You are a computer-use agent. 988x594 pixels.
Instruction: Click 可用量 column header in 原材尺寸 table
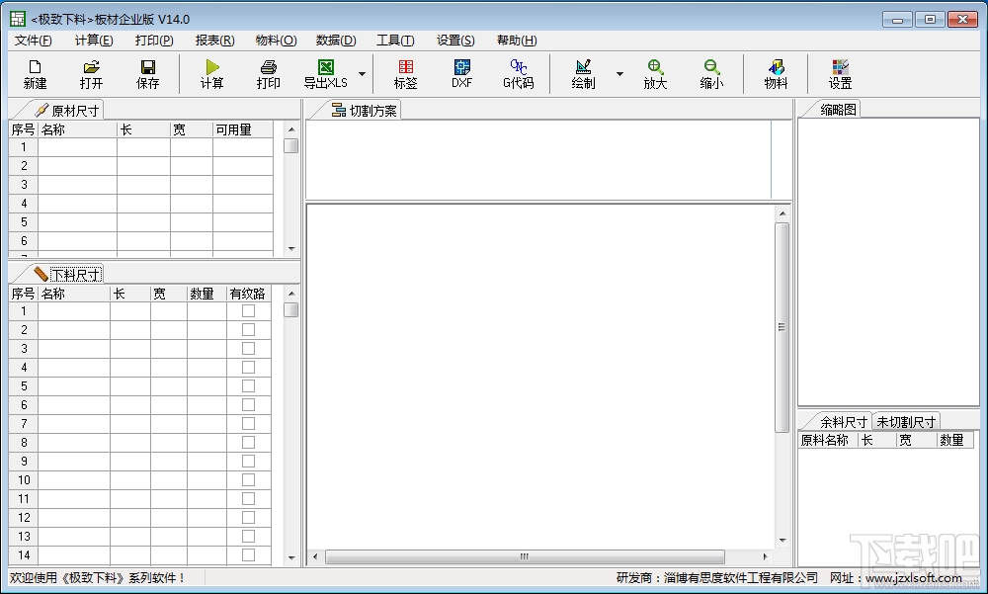pyautogui.click(x=243, y=129)
